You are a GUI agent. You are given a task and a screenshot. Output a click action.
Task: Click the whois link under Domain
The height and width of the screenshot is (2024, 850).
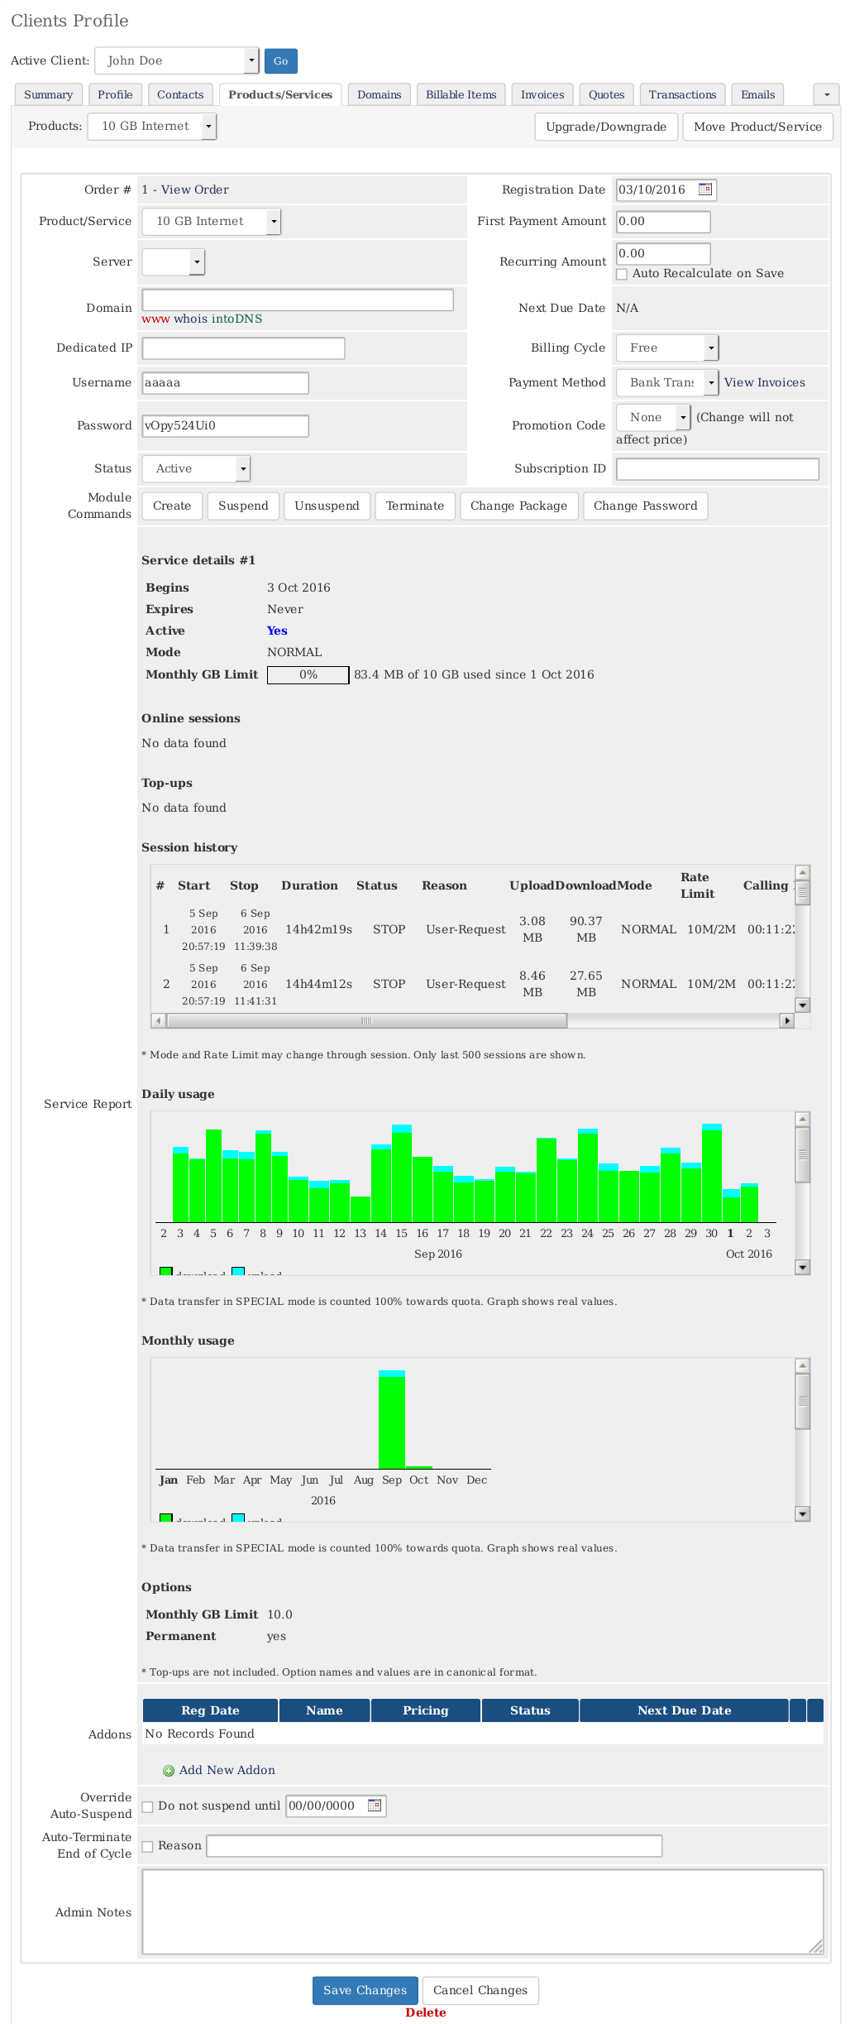[x=191, y=319]
